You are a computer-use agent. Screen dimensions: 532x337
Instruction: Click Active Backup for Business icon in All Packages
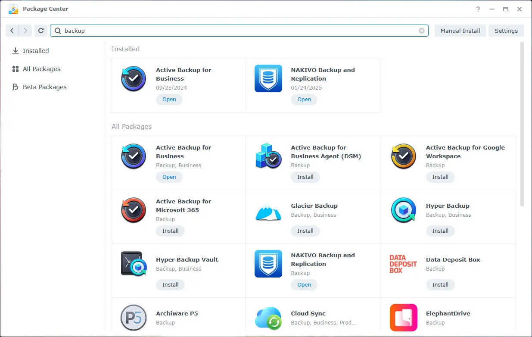point(134,156)
